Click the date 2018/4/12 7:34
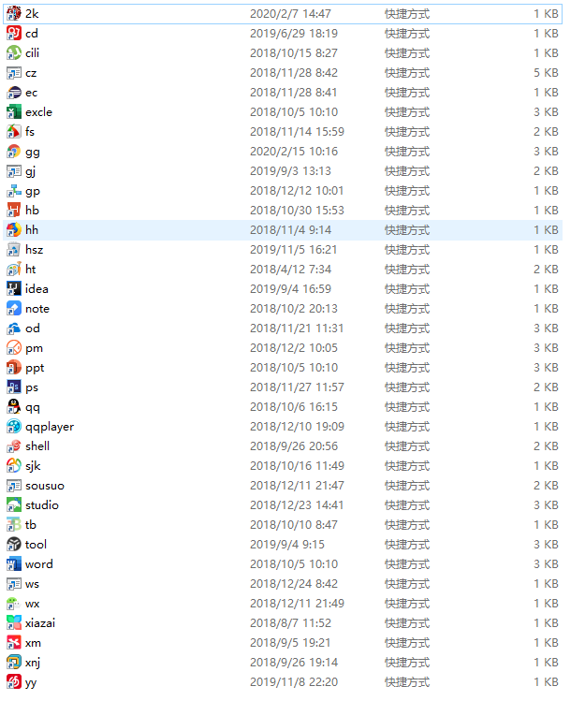585x701 pixels. pos(290,270)
